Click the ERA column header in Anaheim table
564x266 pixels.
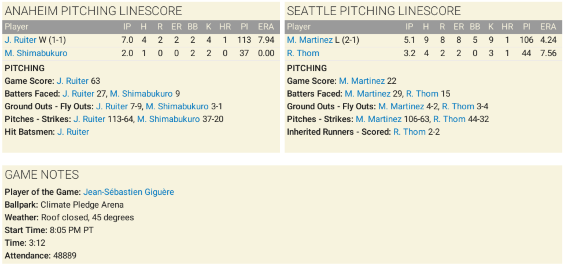point(266,27)
